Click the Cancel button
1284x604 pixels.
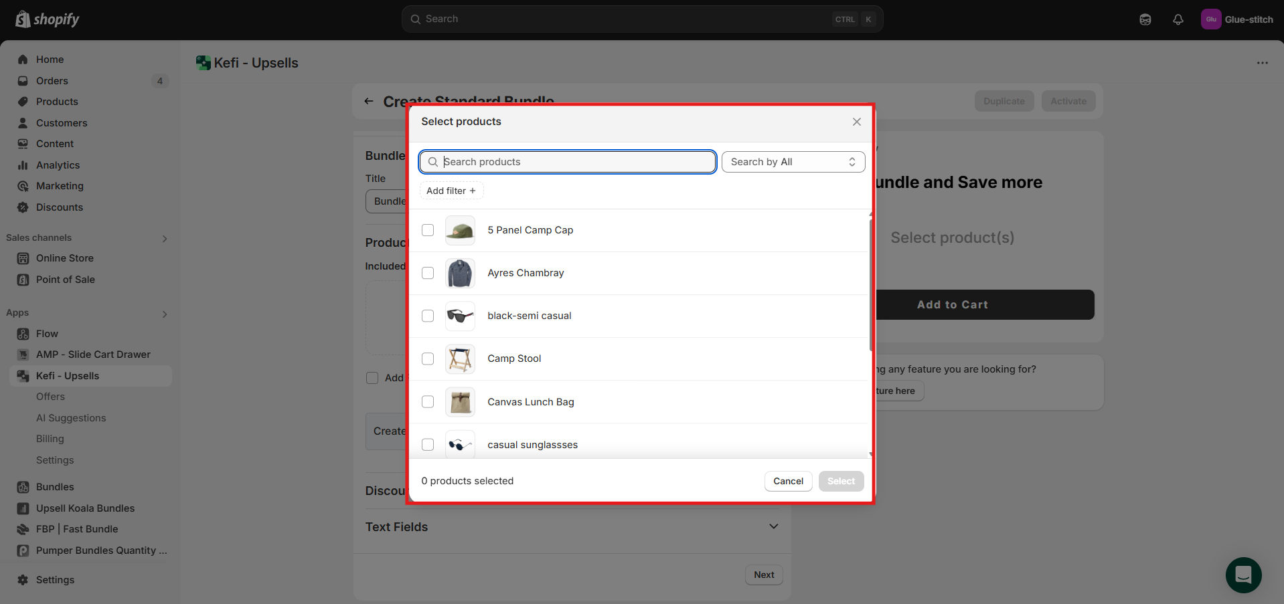click(788, 481)
